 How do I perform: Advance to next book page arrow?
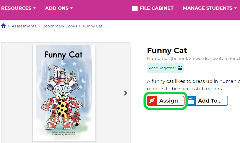click(x=126, y=93)
